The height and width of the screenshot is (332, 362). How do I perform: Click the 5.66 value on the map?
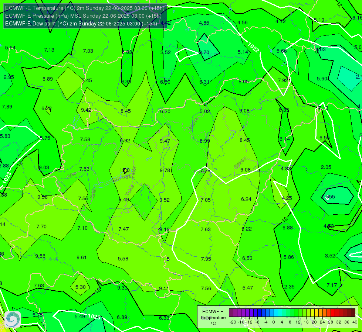point(282,51)
